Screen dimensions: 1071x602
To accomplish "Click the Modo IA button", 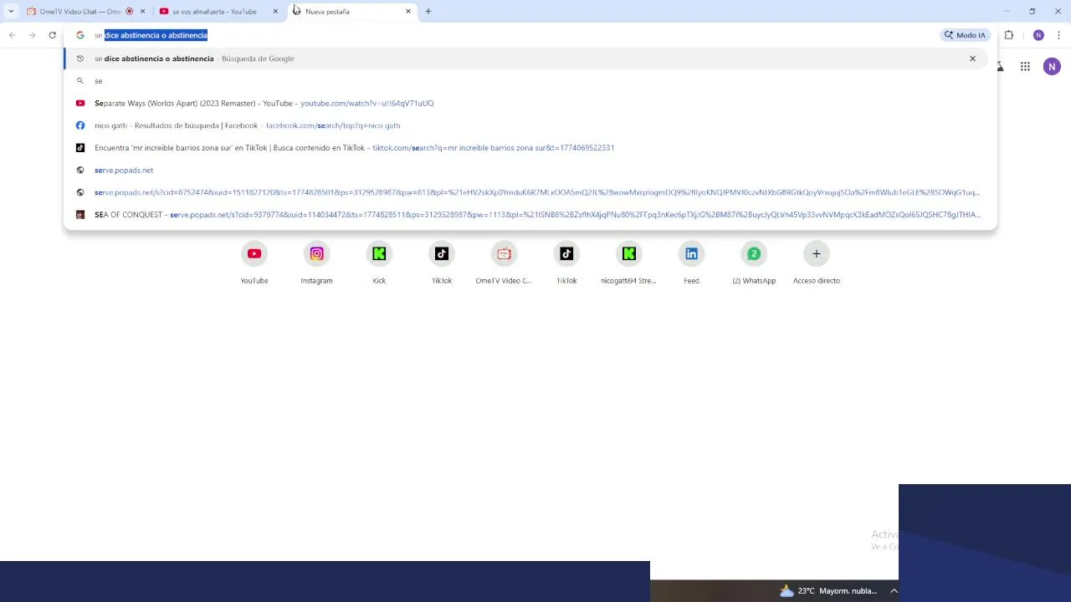I will tap(966, 35).
